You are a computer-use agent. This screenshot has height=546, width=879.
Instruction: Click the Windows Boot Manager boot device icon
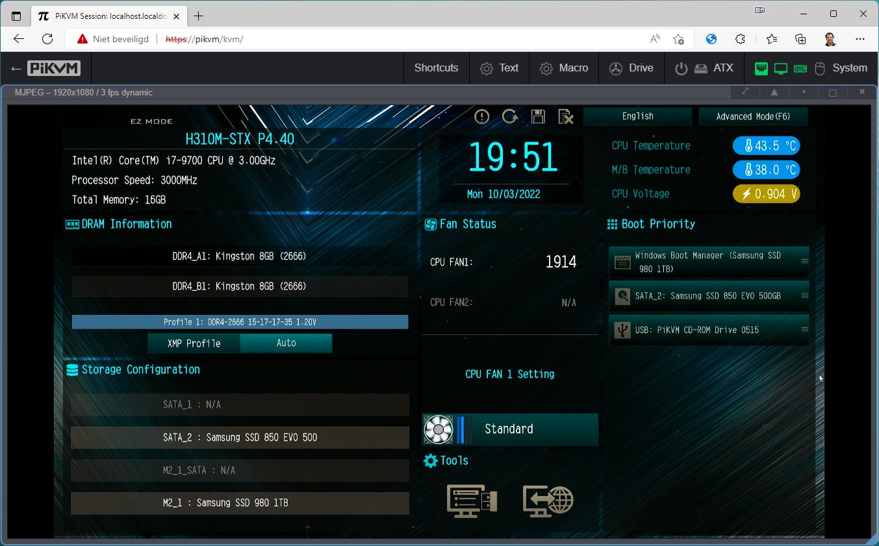622,262
